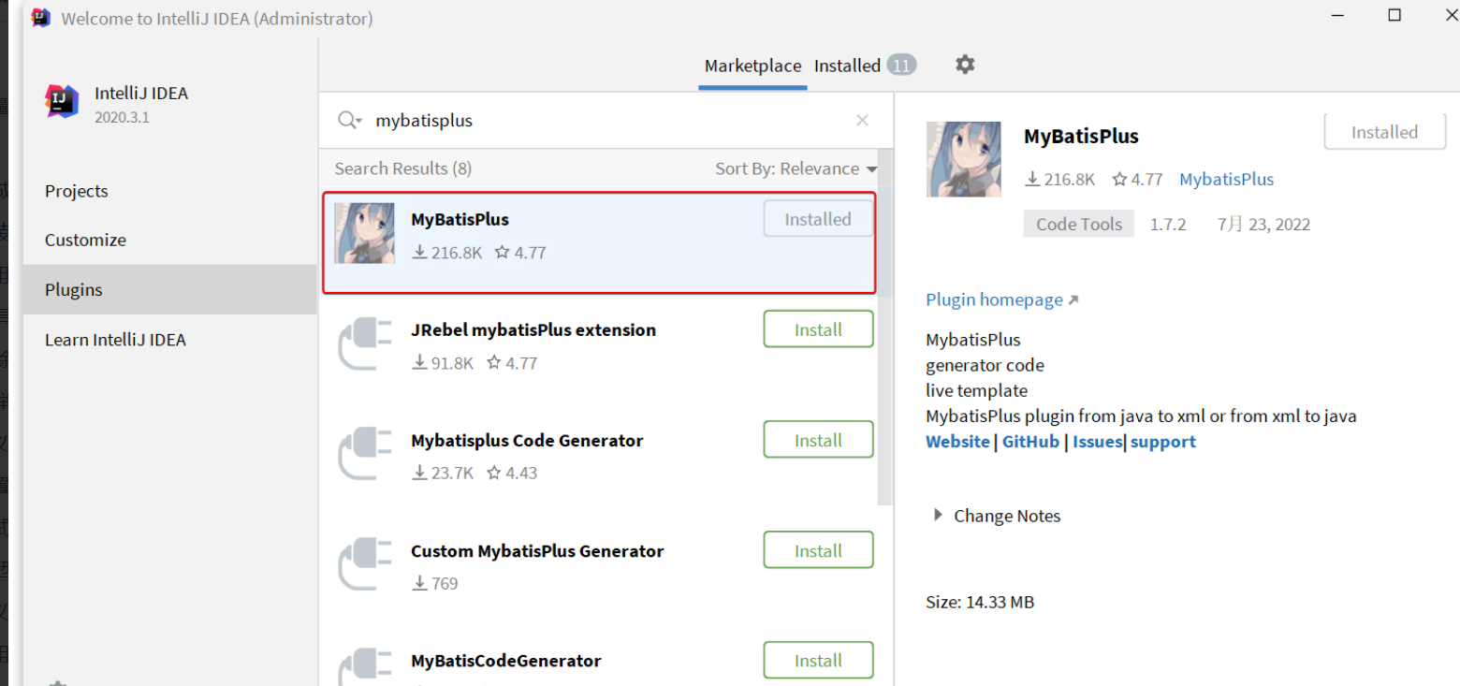Open the Website link
The height and width of the screenshot is (686, 1460).
pyautogui.click(x=957, y=442)
